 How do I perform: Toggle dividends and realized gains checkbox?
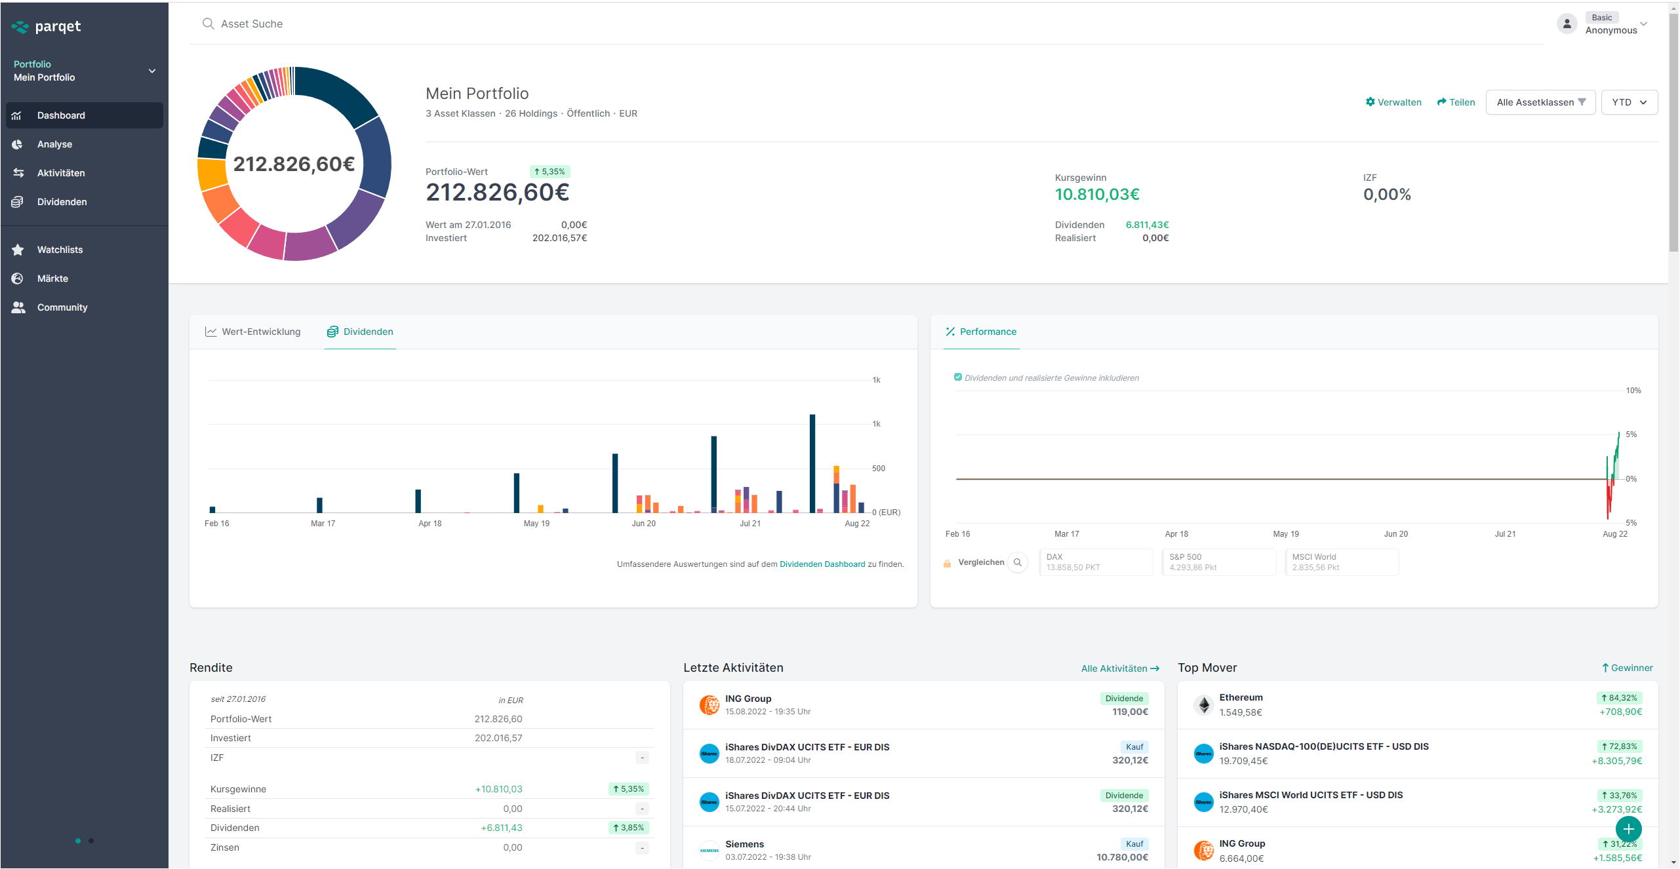coord(957,377)
